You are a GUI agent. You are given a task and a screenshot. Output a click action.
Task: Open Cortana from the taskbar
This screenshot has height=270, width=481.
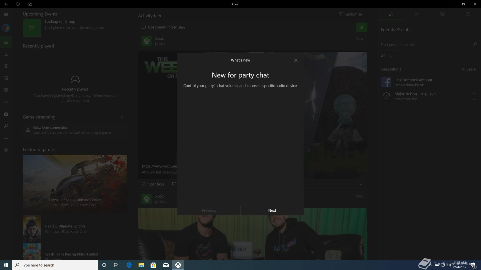(x=104, y=265)
